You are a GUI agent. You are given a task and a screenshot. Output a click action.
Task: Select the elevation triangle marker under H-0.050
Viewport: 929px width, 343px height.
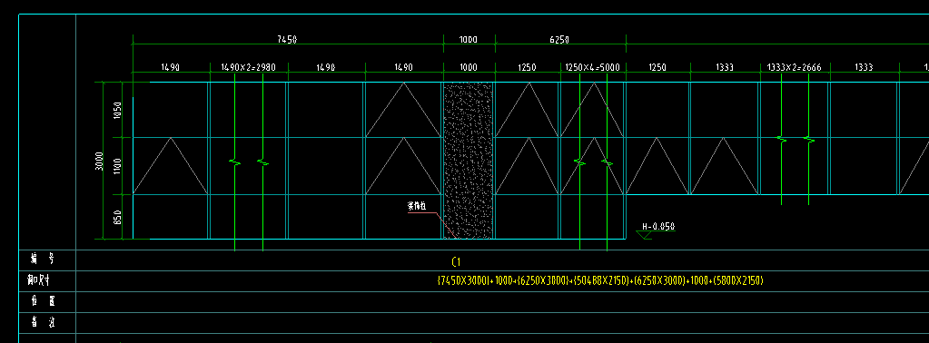[644, 235]
